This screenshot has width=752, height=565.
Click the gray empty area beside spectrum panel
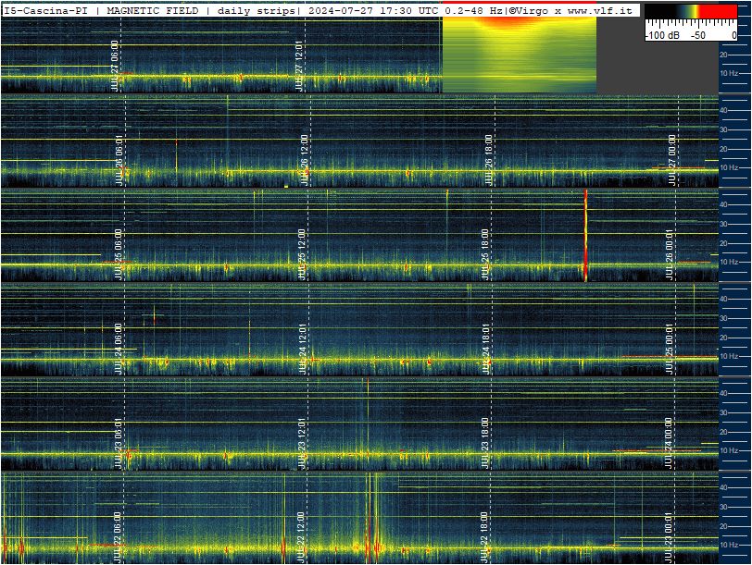point(658,67)
